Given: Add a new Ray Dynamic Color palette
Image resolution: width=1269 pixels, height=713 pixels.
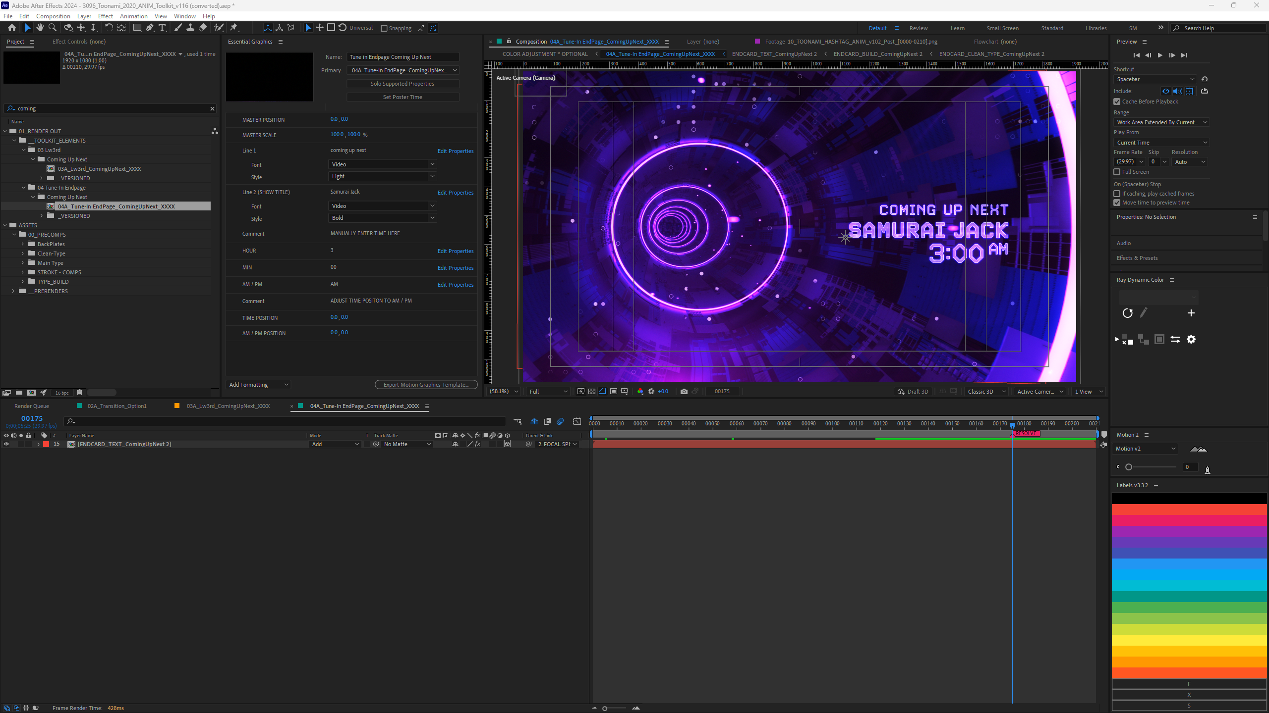Looking at the screenshot, I should (1191, 313).
